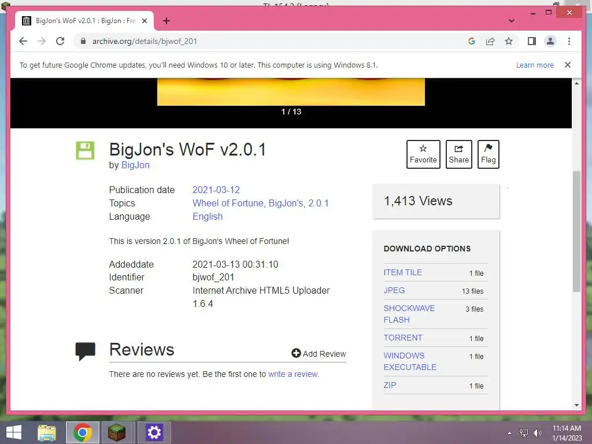
Task: Bookmark this page with the star icon
Action: coord(509,41)
